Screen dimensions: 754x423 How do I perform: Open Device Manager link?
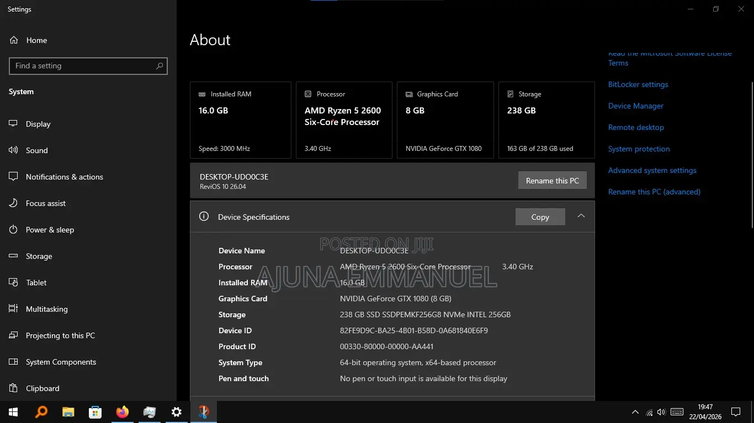[x=636, y=106]
